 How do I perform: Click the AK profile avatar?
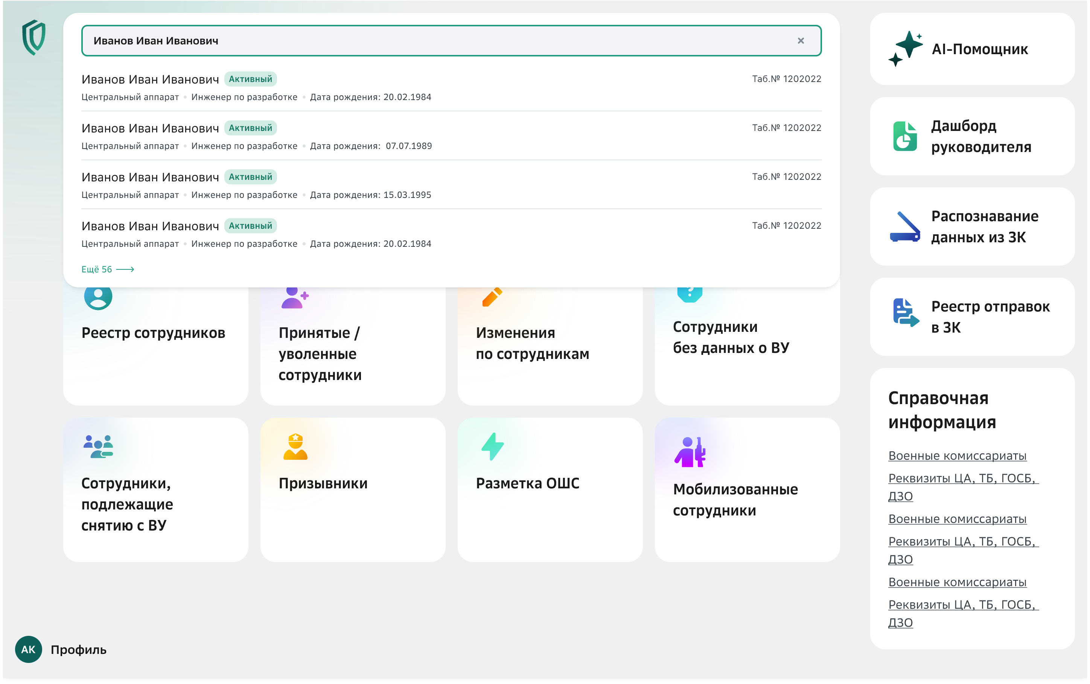pyautogui.click(x=29, y=650)
